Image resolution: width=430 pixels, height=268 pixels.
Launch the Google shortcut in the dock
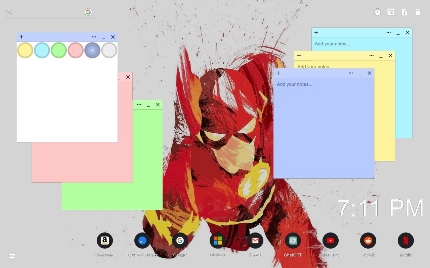(180, 241)
